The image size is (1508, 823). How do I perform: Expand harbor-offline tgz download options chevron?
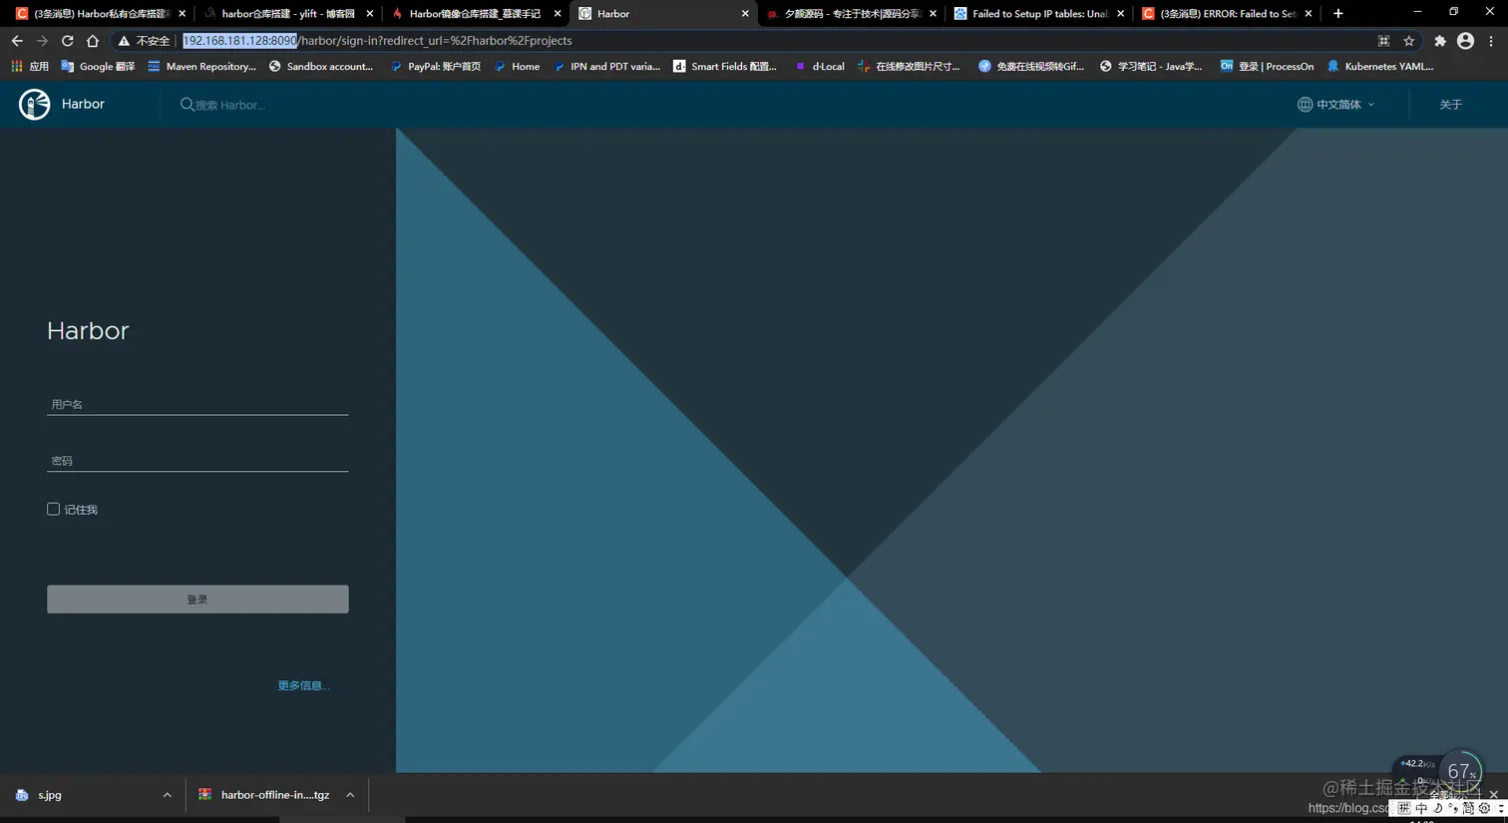350,795
